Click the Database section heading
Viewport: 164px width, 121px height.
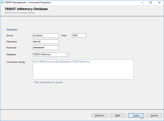pyautogui.click(x=12, y=30)
